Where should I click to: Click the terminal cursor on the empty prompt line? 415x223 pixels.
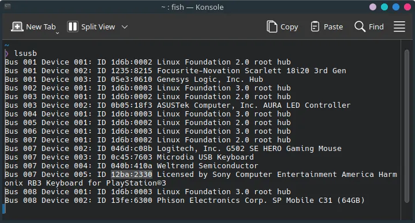pyautogui.click(x=3, y=209)
